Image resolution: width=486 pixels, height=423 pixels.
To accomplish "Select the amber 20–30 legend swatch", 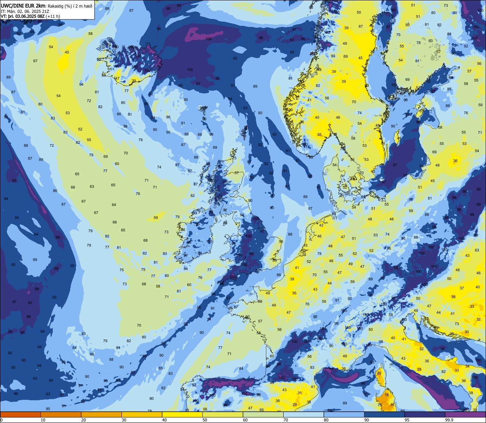I will coord(101,414).
